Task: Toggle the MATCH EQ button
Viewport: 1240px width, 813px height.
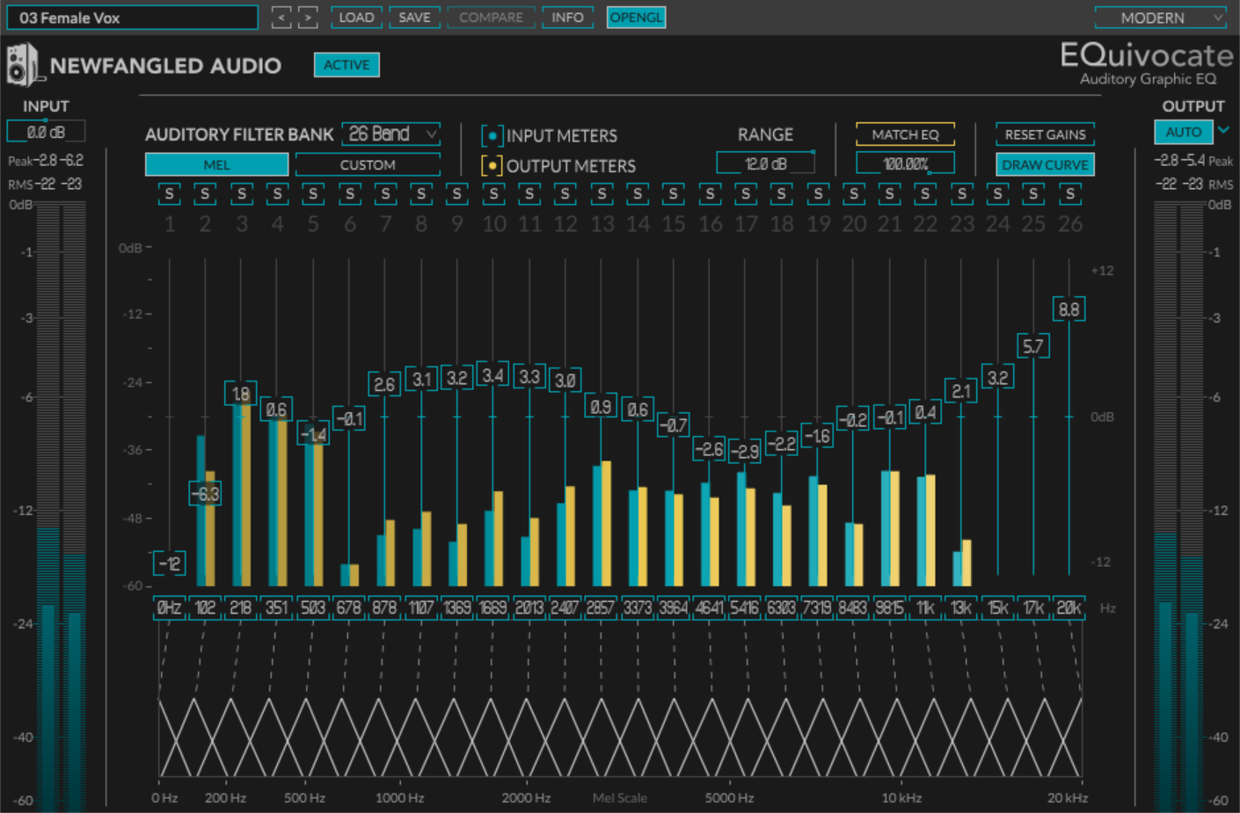Action: coord(905,134)
